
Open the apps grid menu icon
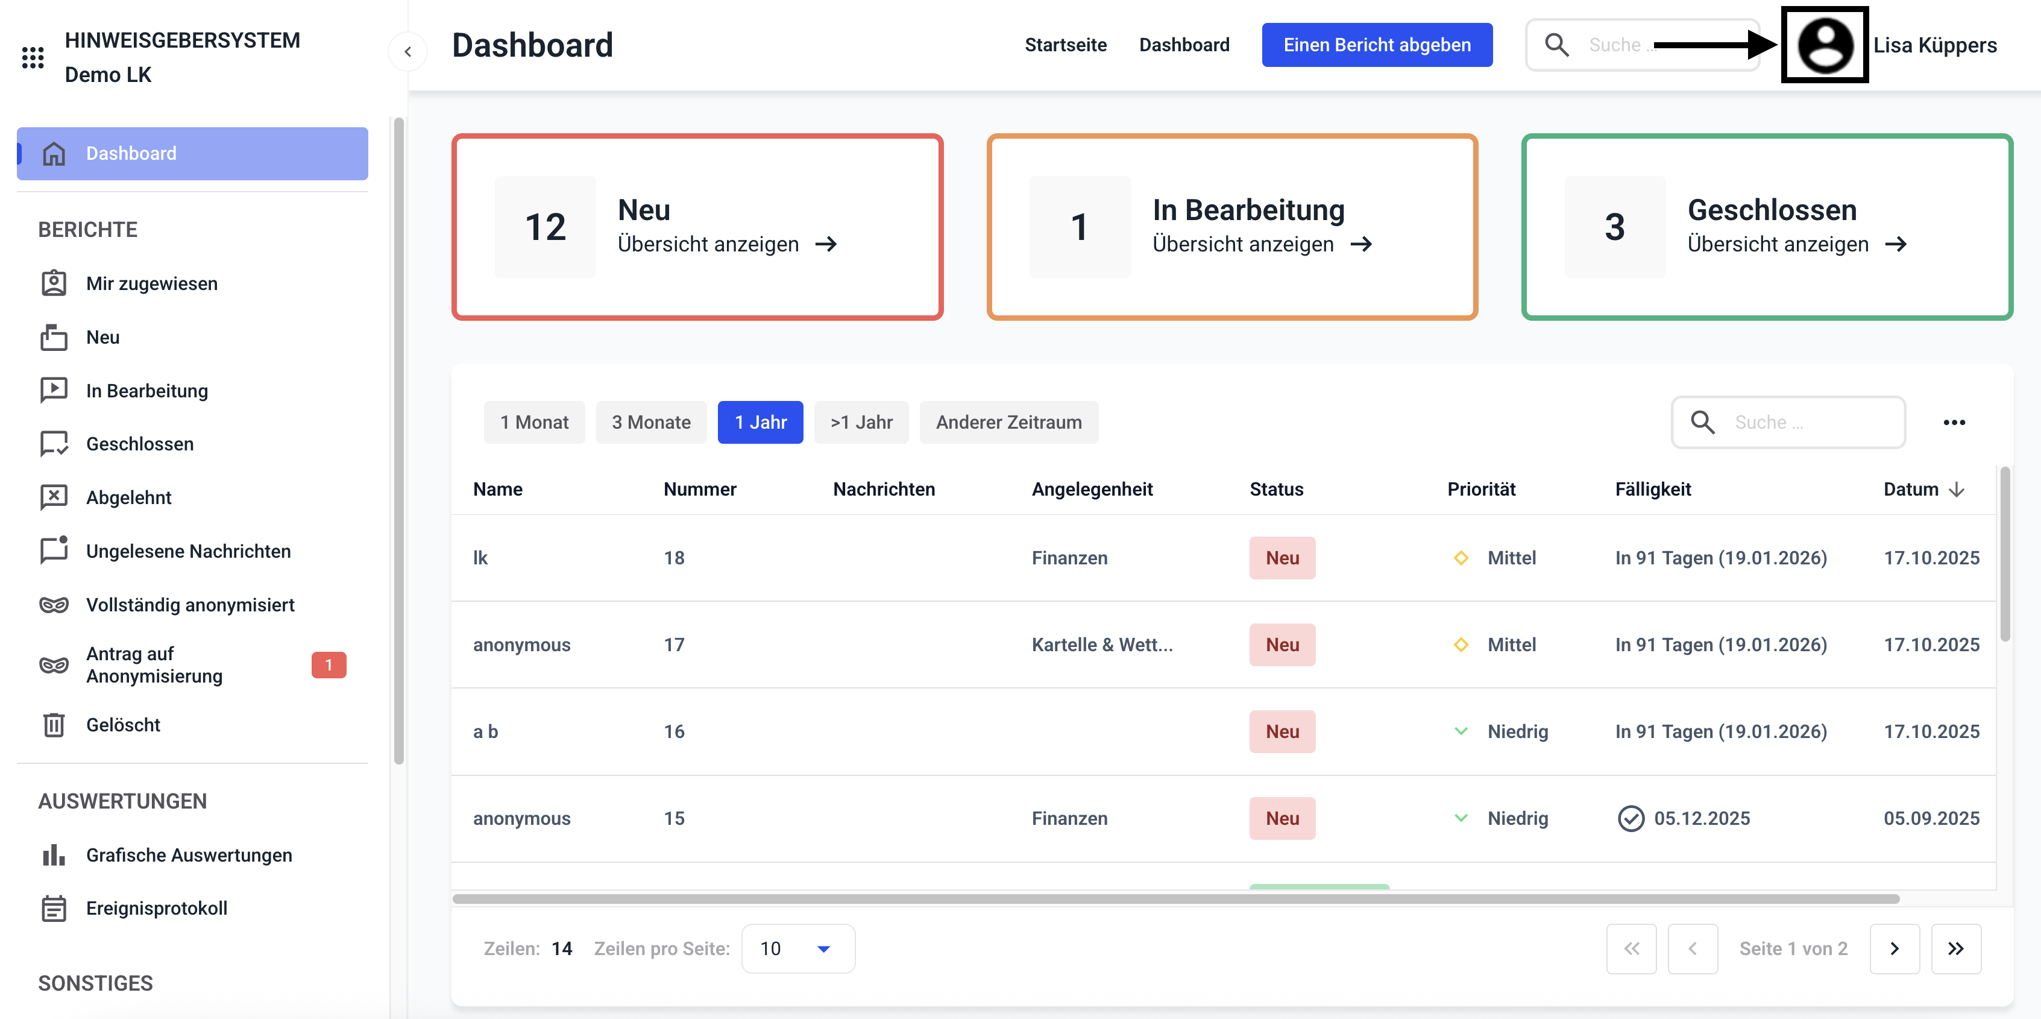33,57
